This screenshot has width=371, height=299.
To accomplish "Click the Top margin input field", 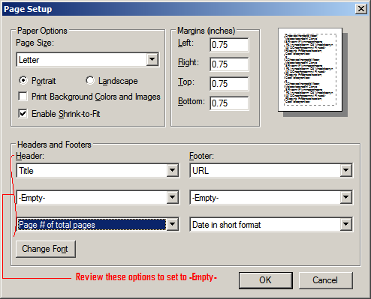I will coord(229,84).
